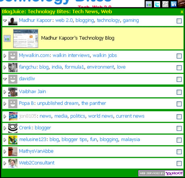The width and height of the screenshot is (185, 178).
Task: Open the MathysVanAbbe profile link
Action: 36,151
